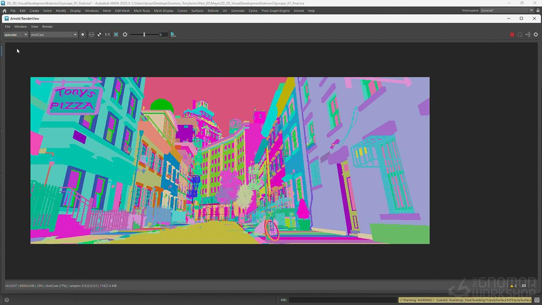Viewport: 542px width, 305px height.
Task: Open the Arnold menu
Action: [x=299, y=11]
